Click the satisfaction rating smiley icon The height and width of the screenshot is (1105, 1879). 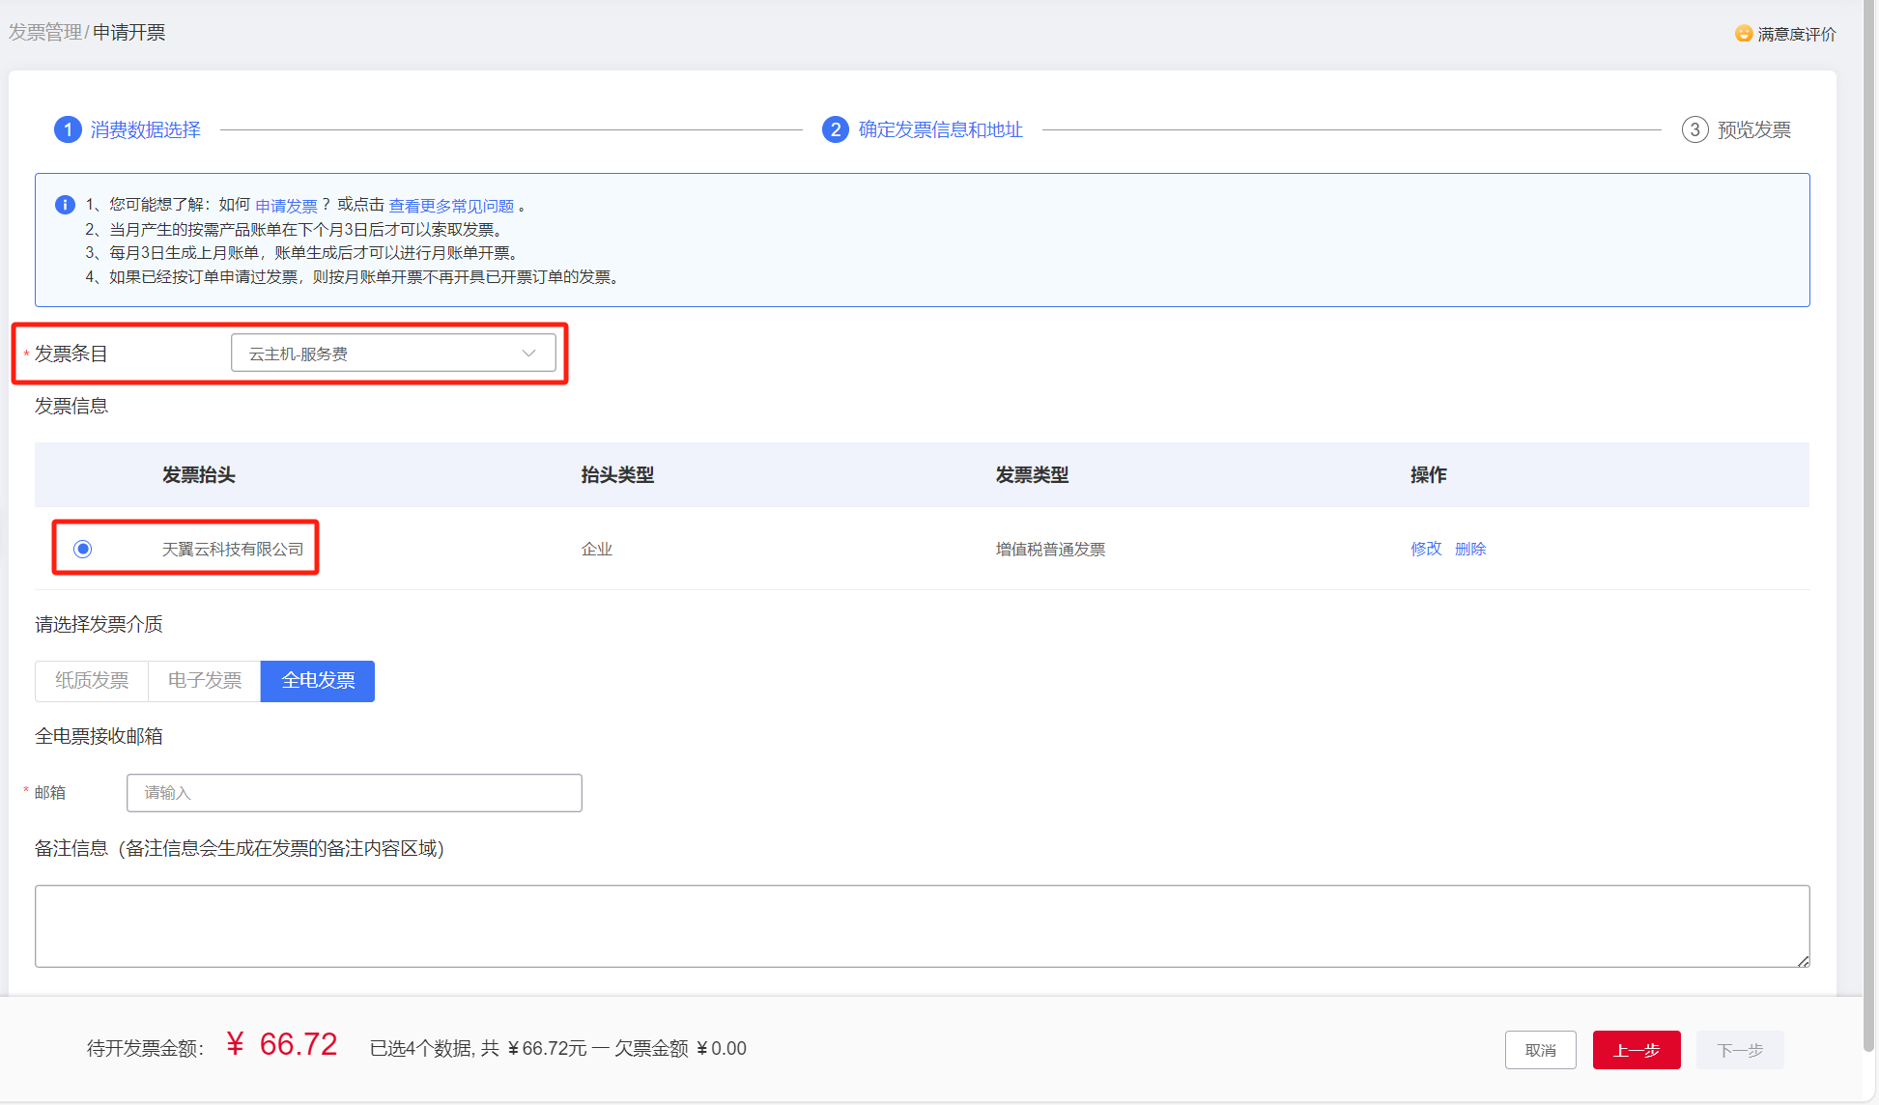1743,34
